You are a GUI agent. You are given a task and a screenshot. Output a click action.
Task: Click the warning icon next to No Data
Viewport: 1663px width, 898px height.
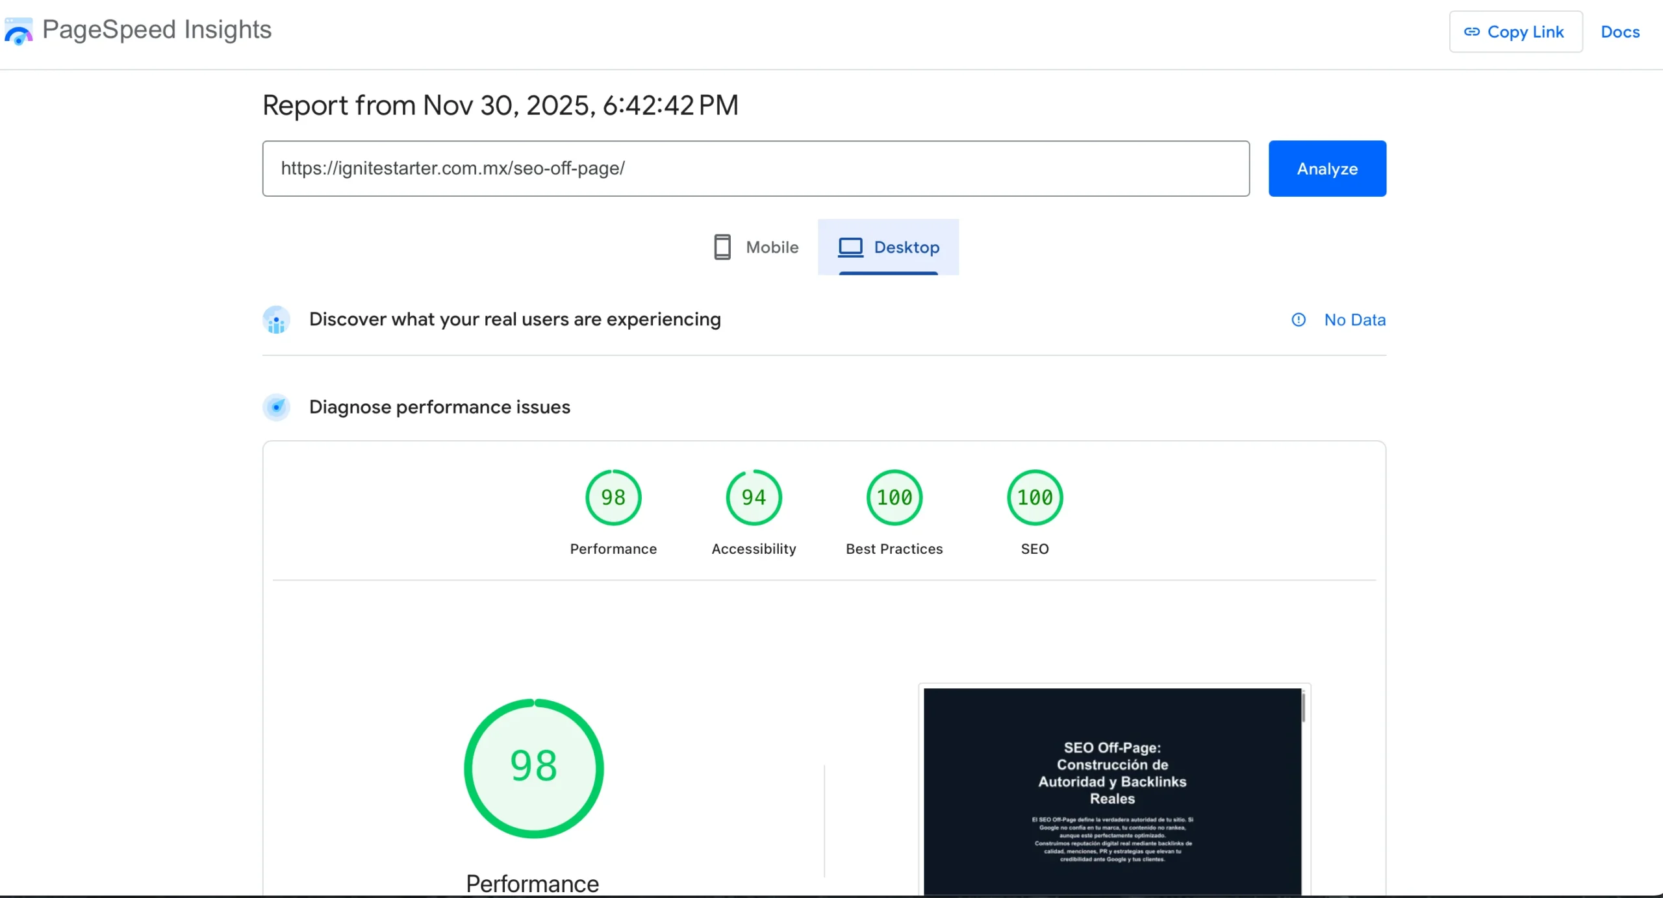(x=1298, y=319)
